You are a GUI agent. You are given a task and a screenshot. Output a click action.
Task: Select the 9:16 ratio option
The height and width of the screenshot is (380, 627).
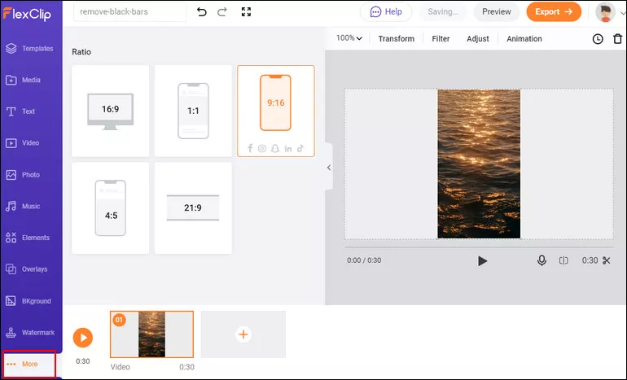pyautogui.click(x=276, y=111)
